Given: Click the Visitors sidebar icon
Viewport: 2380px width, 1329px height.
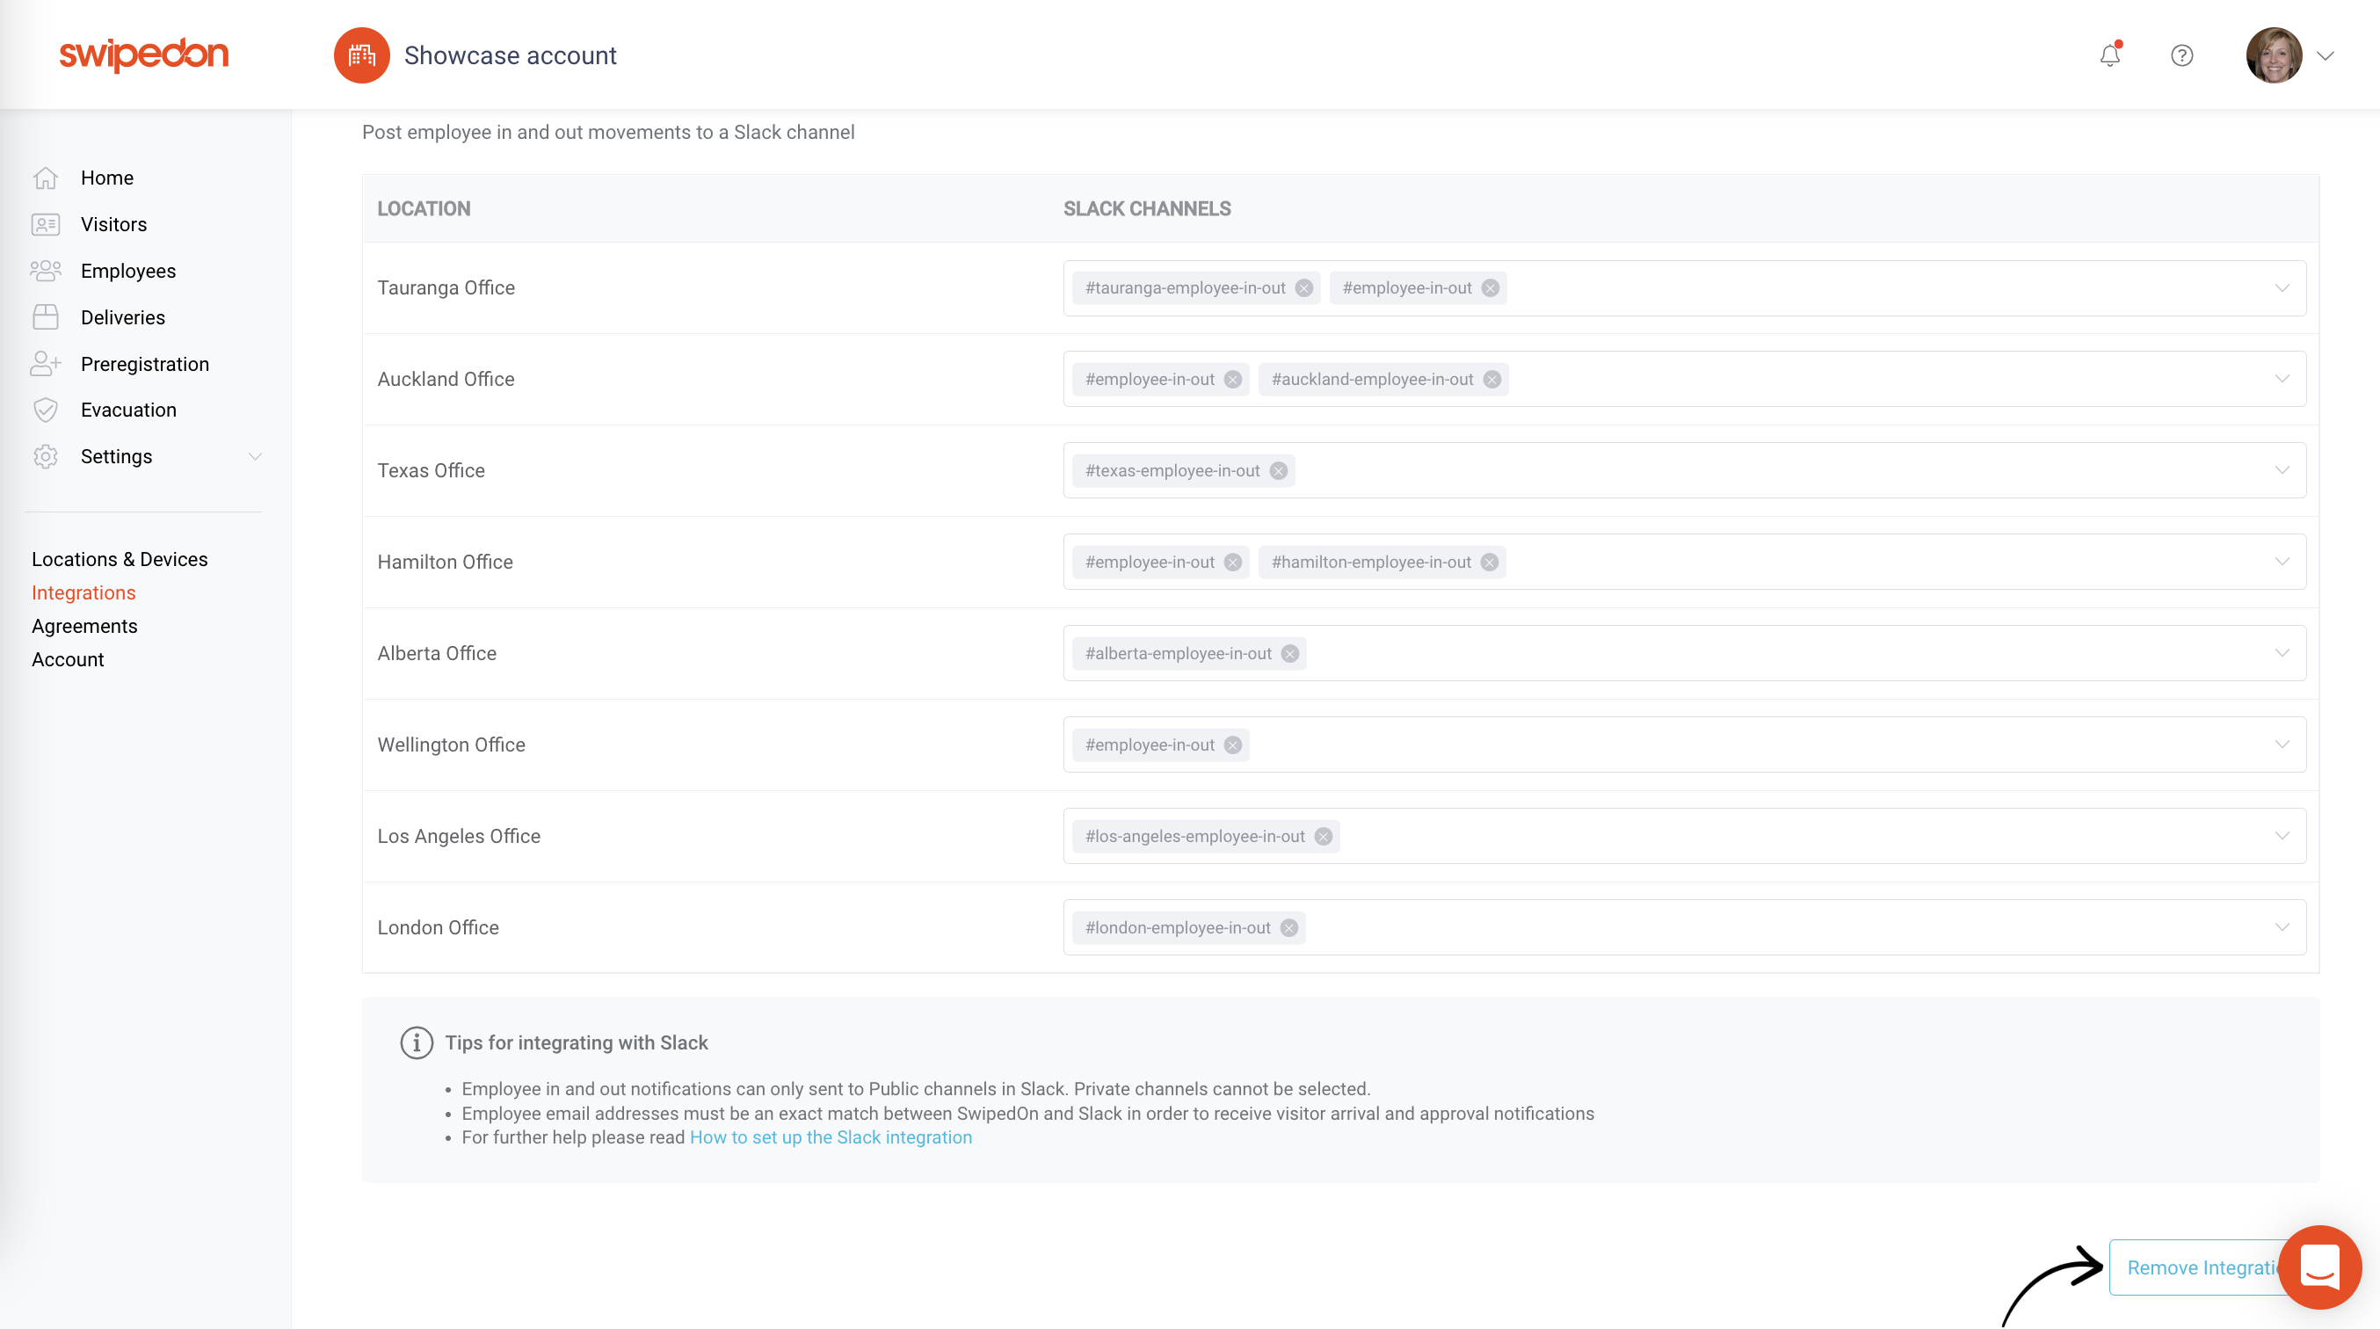Looking at the screenshot, I should pyautogui.click(x=46, y=223).
